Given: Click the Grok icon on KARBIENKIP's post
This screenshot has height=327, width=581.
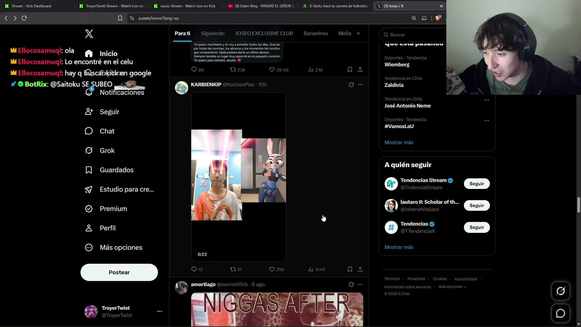Looking at the screenshot, I should click(351, 84).
